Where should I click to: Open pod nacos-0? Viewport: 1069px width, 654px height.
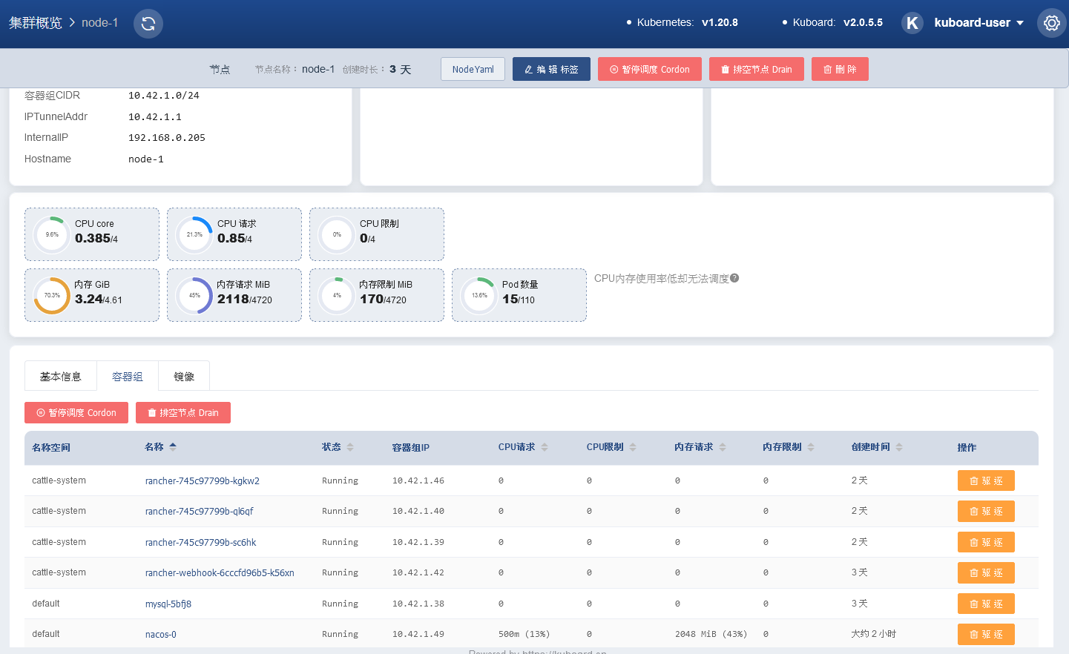click(x=161, y=634)
